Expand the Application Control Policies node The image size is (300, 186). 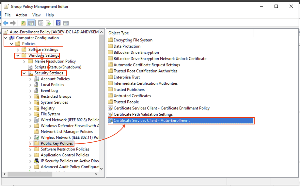coord(30,155)
